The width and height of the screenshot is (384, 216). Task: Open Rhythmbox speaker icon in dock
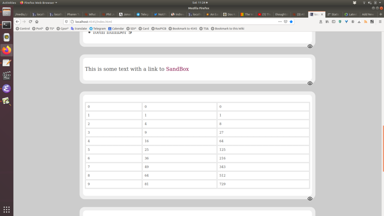click(7, 37)
